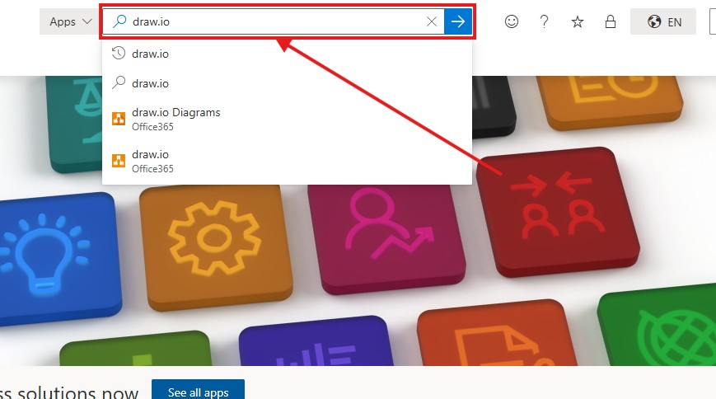Screen dimensions: 716x399
Task: Click the blue lightbulb tile
Action: [x=51, y=251]
